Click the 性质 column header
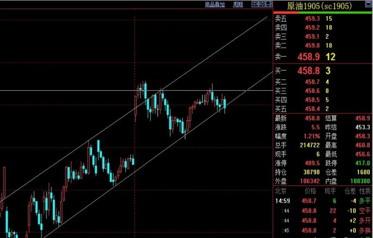 click(365, 191)
